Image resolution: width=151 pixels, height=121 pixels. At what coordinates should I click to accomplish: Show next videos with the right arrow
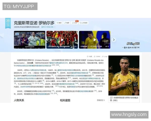coord(114,40)
